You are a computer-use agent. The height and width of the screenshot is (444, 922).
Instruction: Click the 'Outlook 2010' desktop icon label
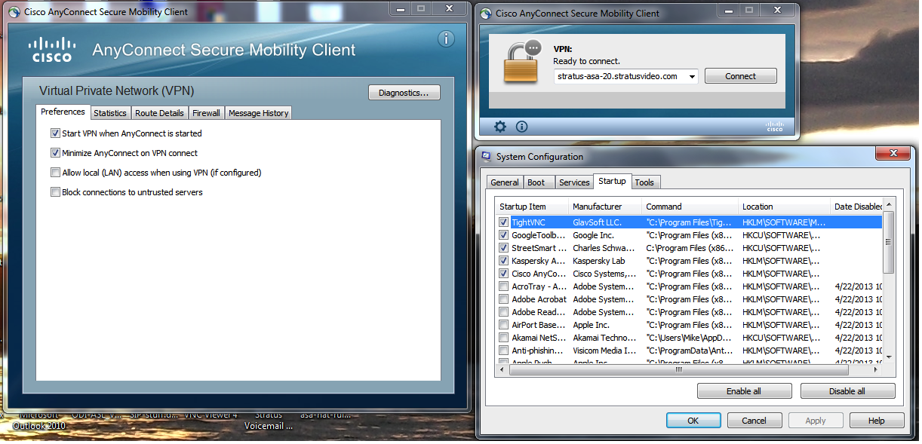point(39,426)
